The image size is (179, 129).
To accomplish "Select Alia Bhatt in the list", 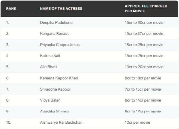I will coord(48,67).
